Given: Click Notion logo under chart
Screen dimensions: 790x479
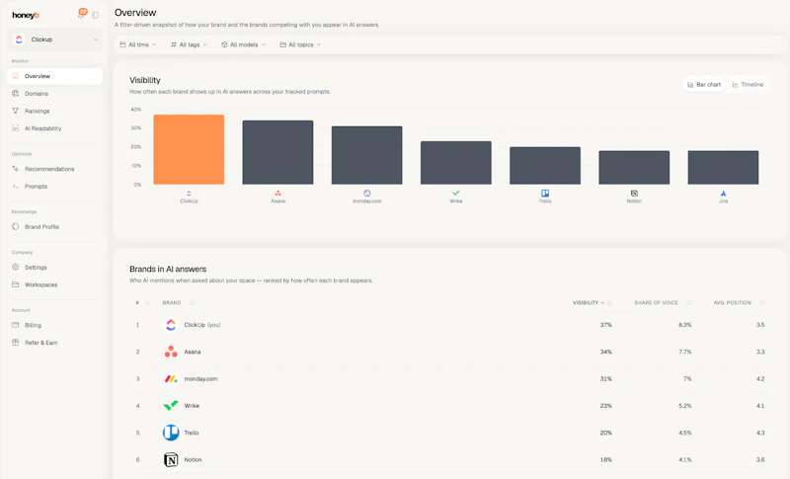Looking at the screenshot, I should point(634,193).
